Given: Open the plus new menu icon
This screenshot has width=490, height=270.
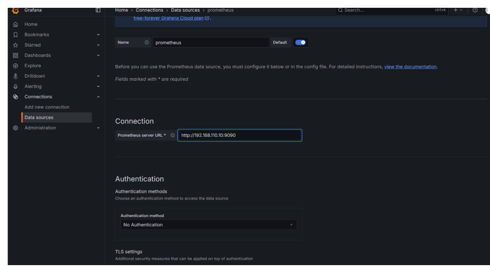Looking at the screenshot, I should tap(455, 10).
